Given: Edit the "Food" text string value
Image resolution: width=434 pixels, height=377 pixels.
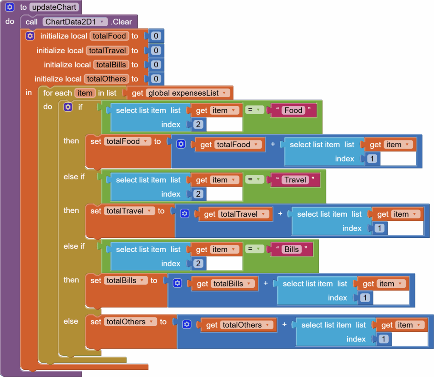Looking at the screenshot, I should pyautogui.click(x=293, y=110).
